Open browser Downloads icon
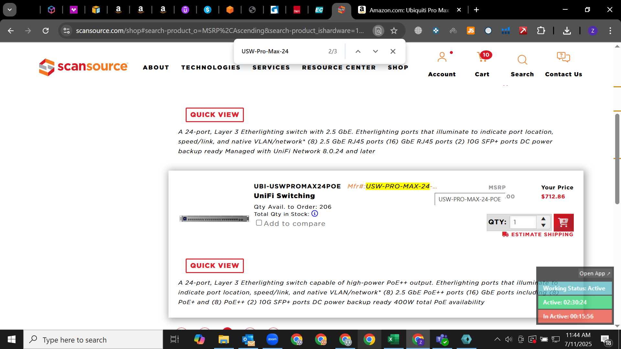Image resolution: width=621 pixels, height=349 pixels. click(567, 31)
